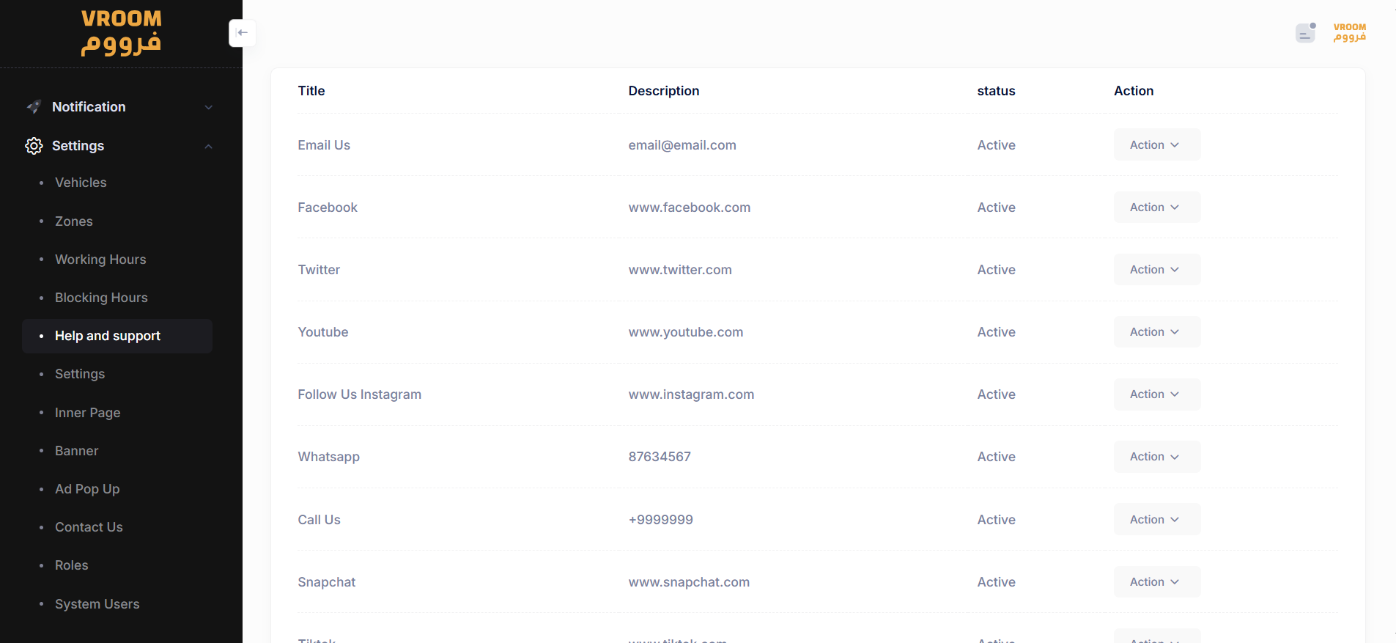The width and height of the screenshot is (1396, 643).
Task: Open Action dropdown for Follow Us Instagram
Action: [1157, 394]
